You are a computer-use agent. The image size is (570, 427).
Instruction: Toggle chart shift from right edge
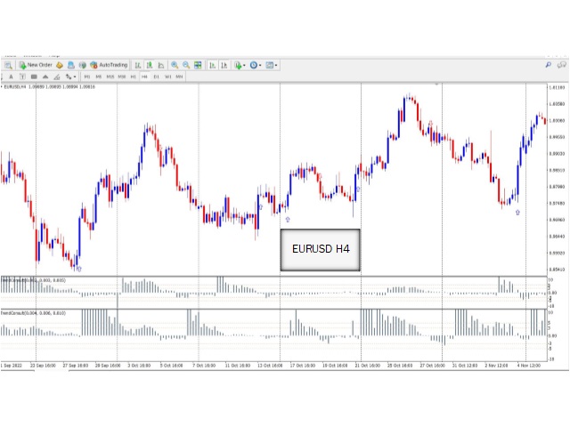click(223, 65)
